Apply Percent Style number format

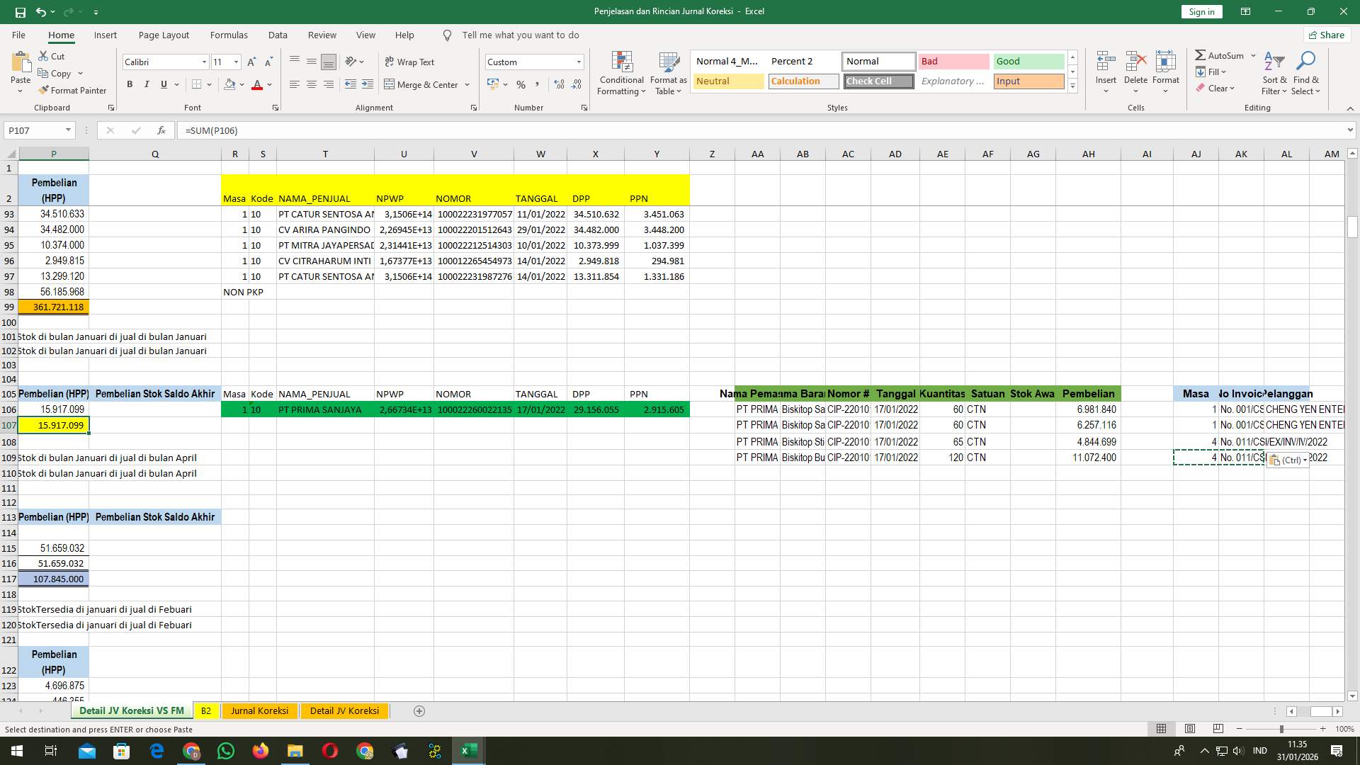(x=521, y=84)
